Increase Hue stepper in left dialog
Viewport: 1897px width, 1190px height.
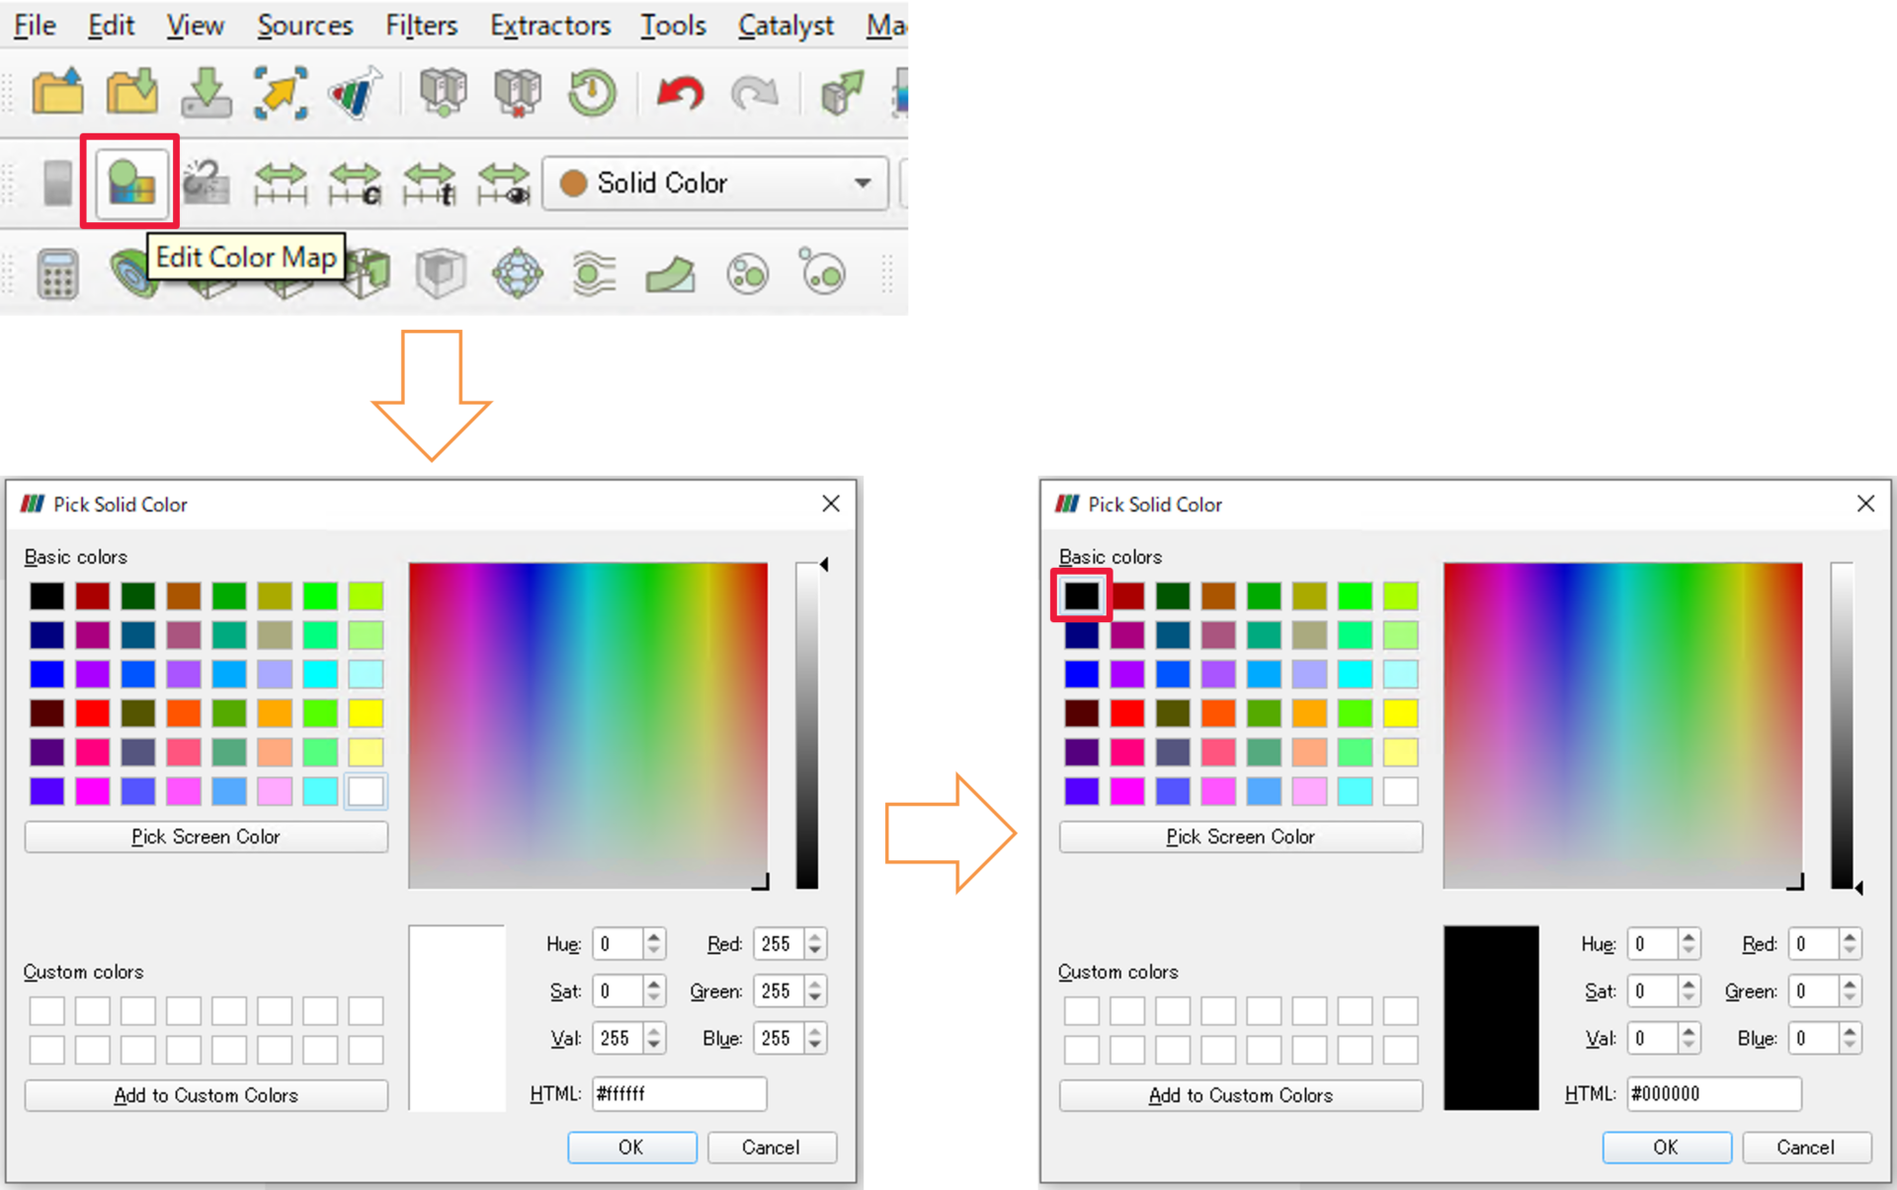coord(654,936)
